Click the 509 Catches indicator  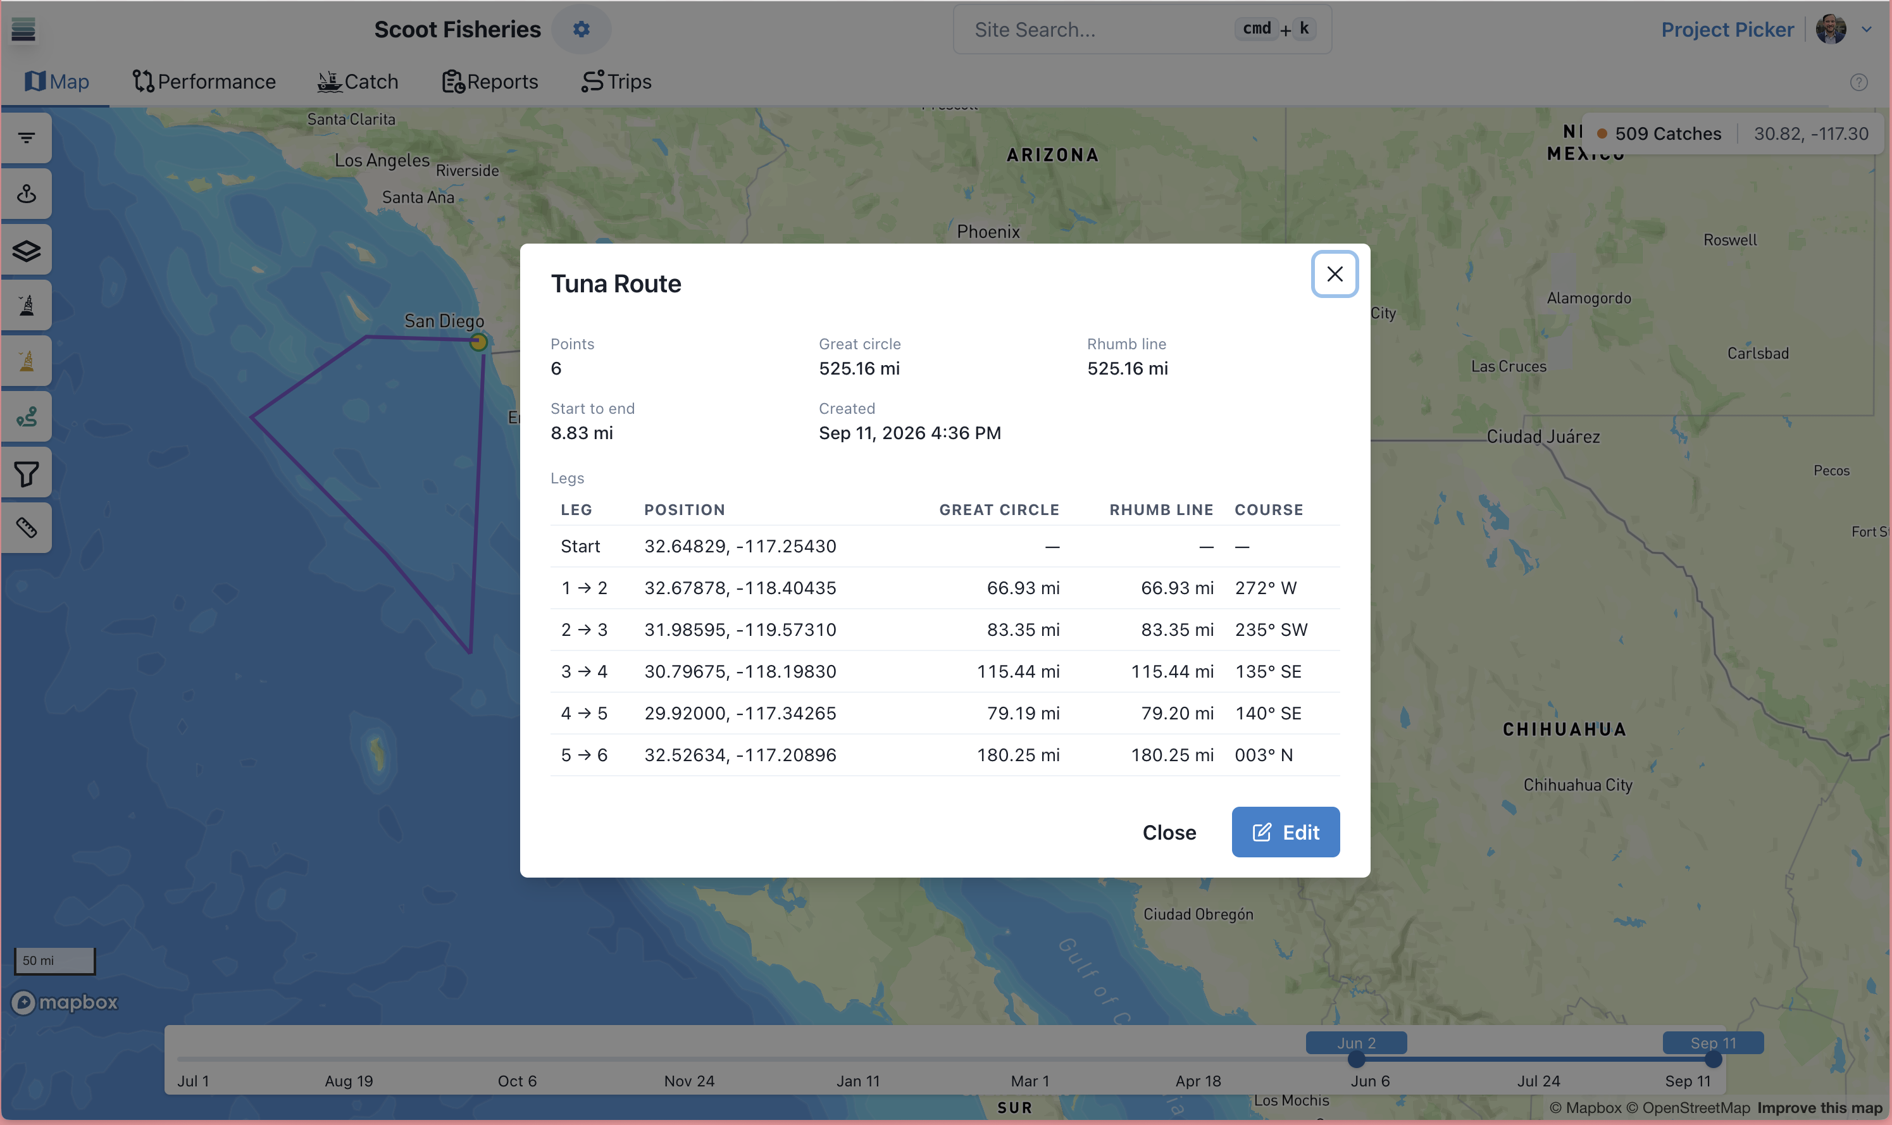[x=1659, y=134]
